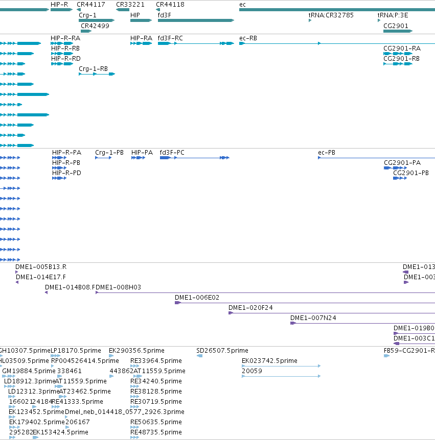Click the HIP-R gene label

pyautogui.click(x=59, y=5)
